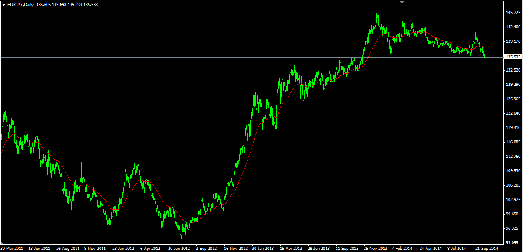Click the 102.975 price scale label
The width and height of the screenshot is (523, 252).
tap(514, 199)
